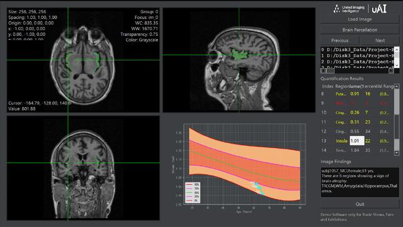Quit the uAI application
The width and height of the screenshot is (403, 227).
pyautogui.click(x=360, y=204)
